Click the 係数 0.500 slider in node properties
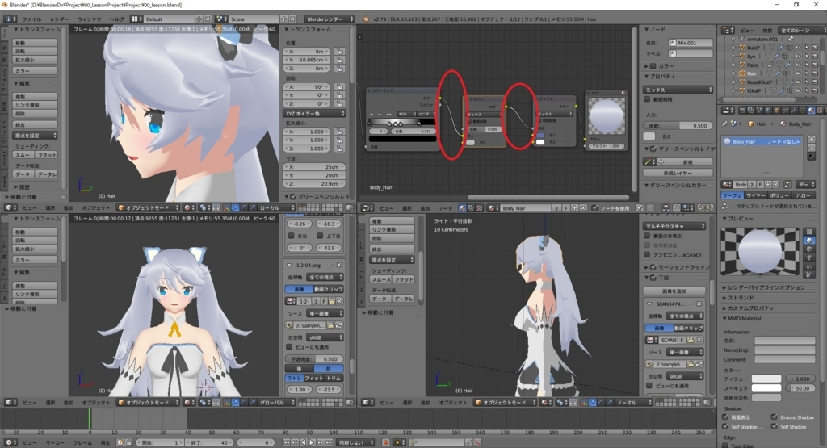The height and width of the screenshot is (448, 827). (678, 125)
